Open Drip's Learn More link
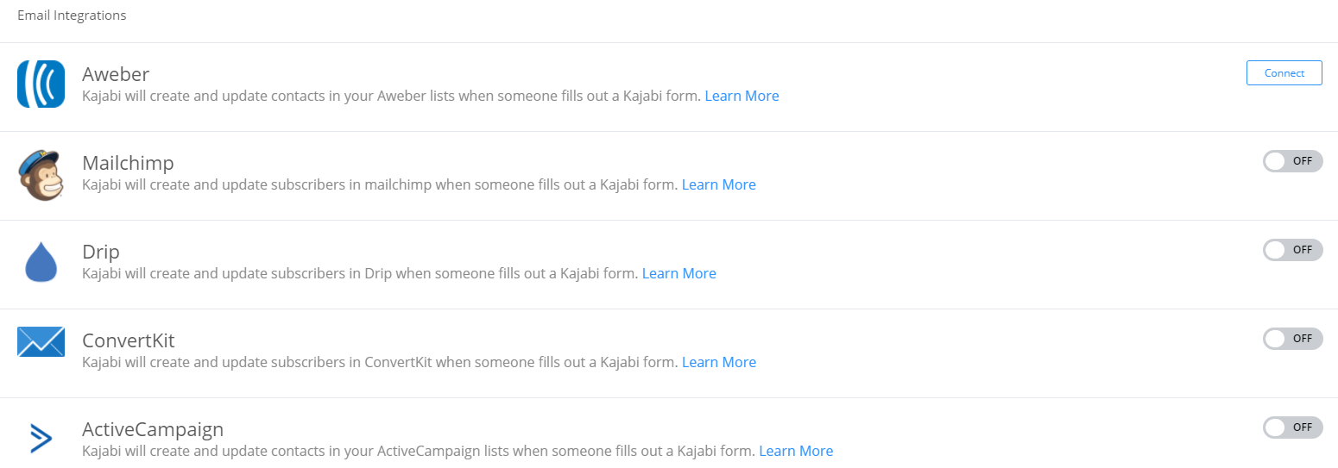 (678, 274)
